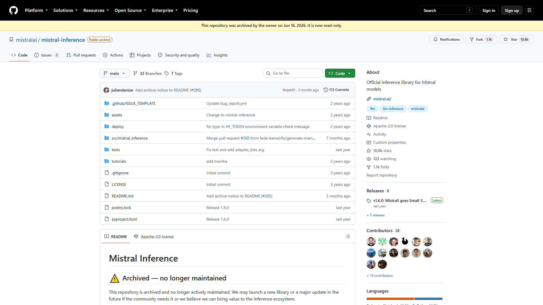Click the header Search box

(448, 10)
